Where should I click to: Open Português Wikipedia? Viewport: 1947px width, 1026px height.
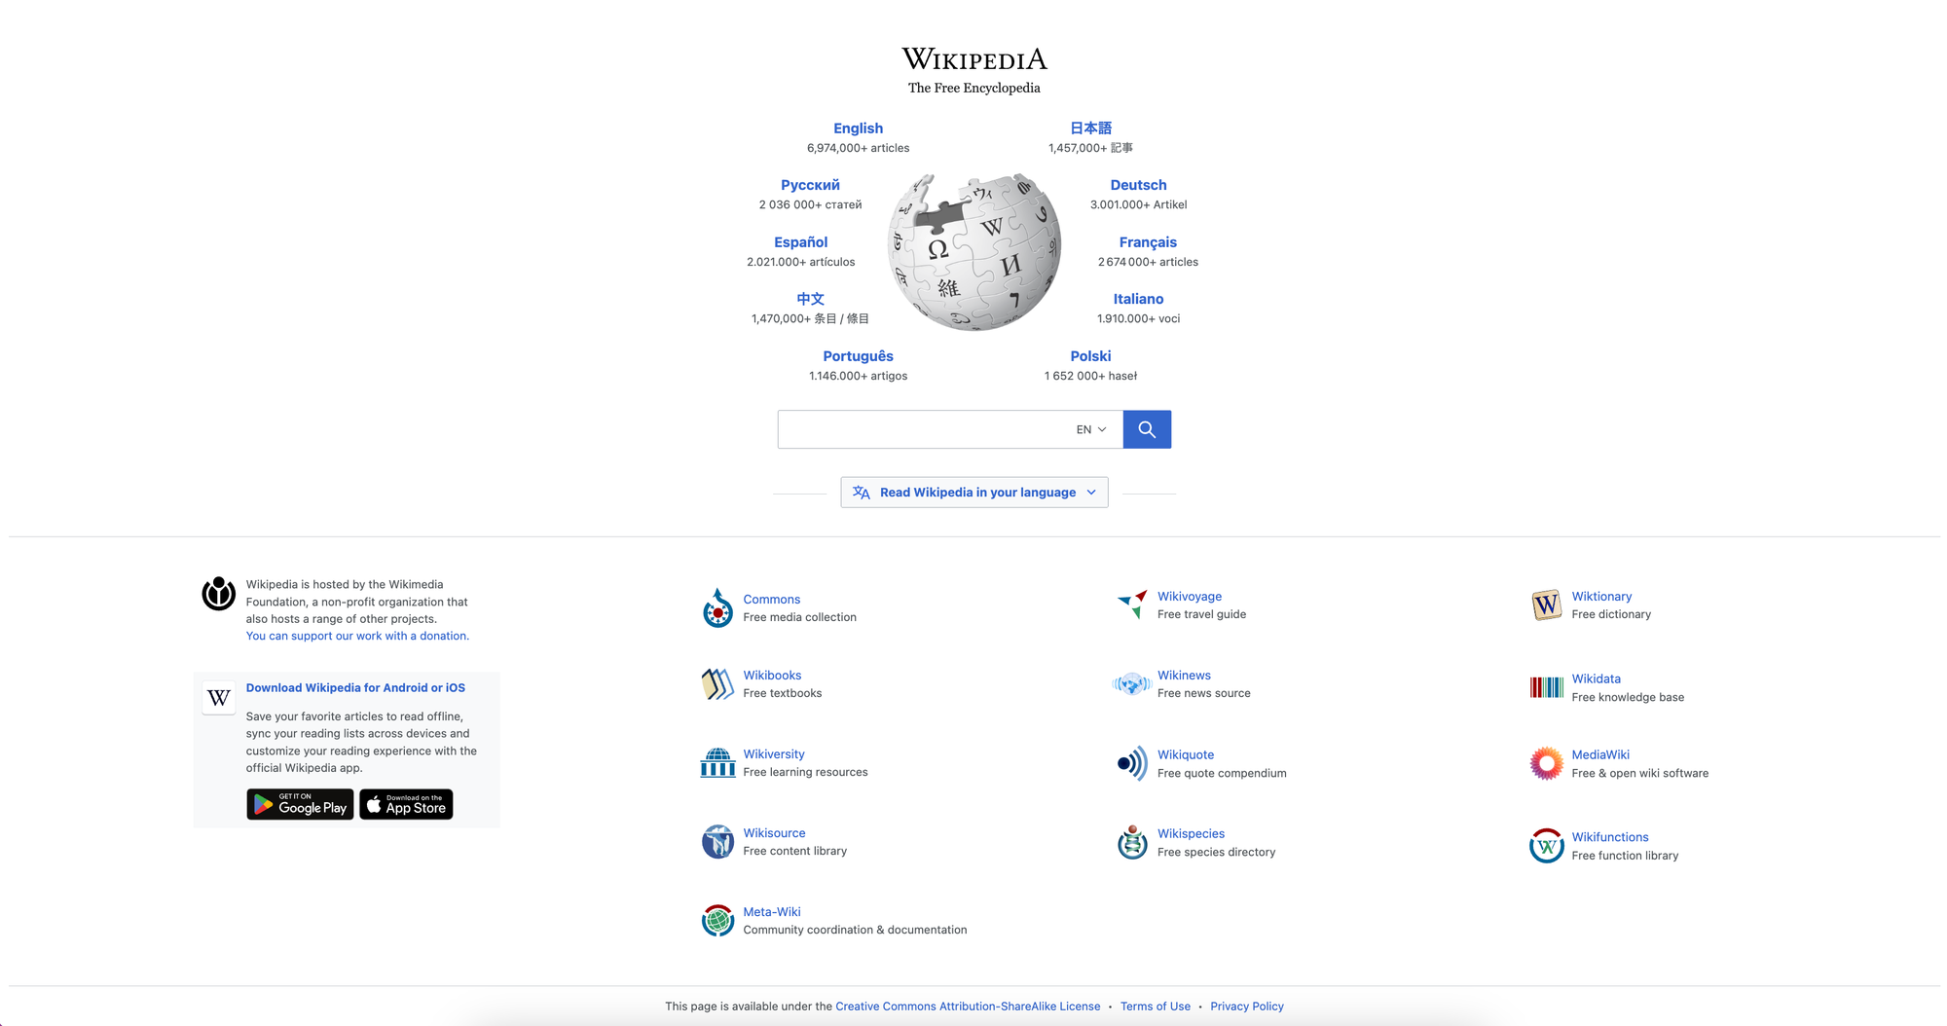858,356
